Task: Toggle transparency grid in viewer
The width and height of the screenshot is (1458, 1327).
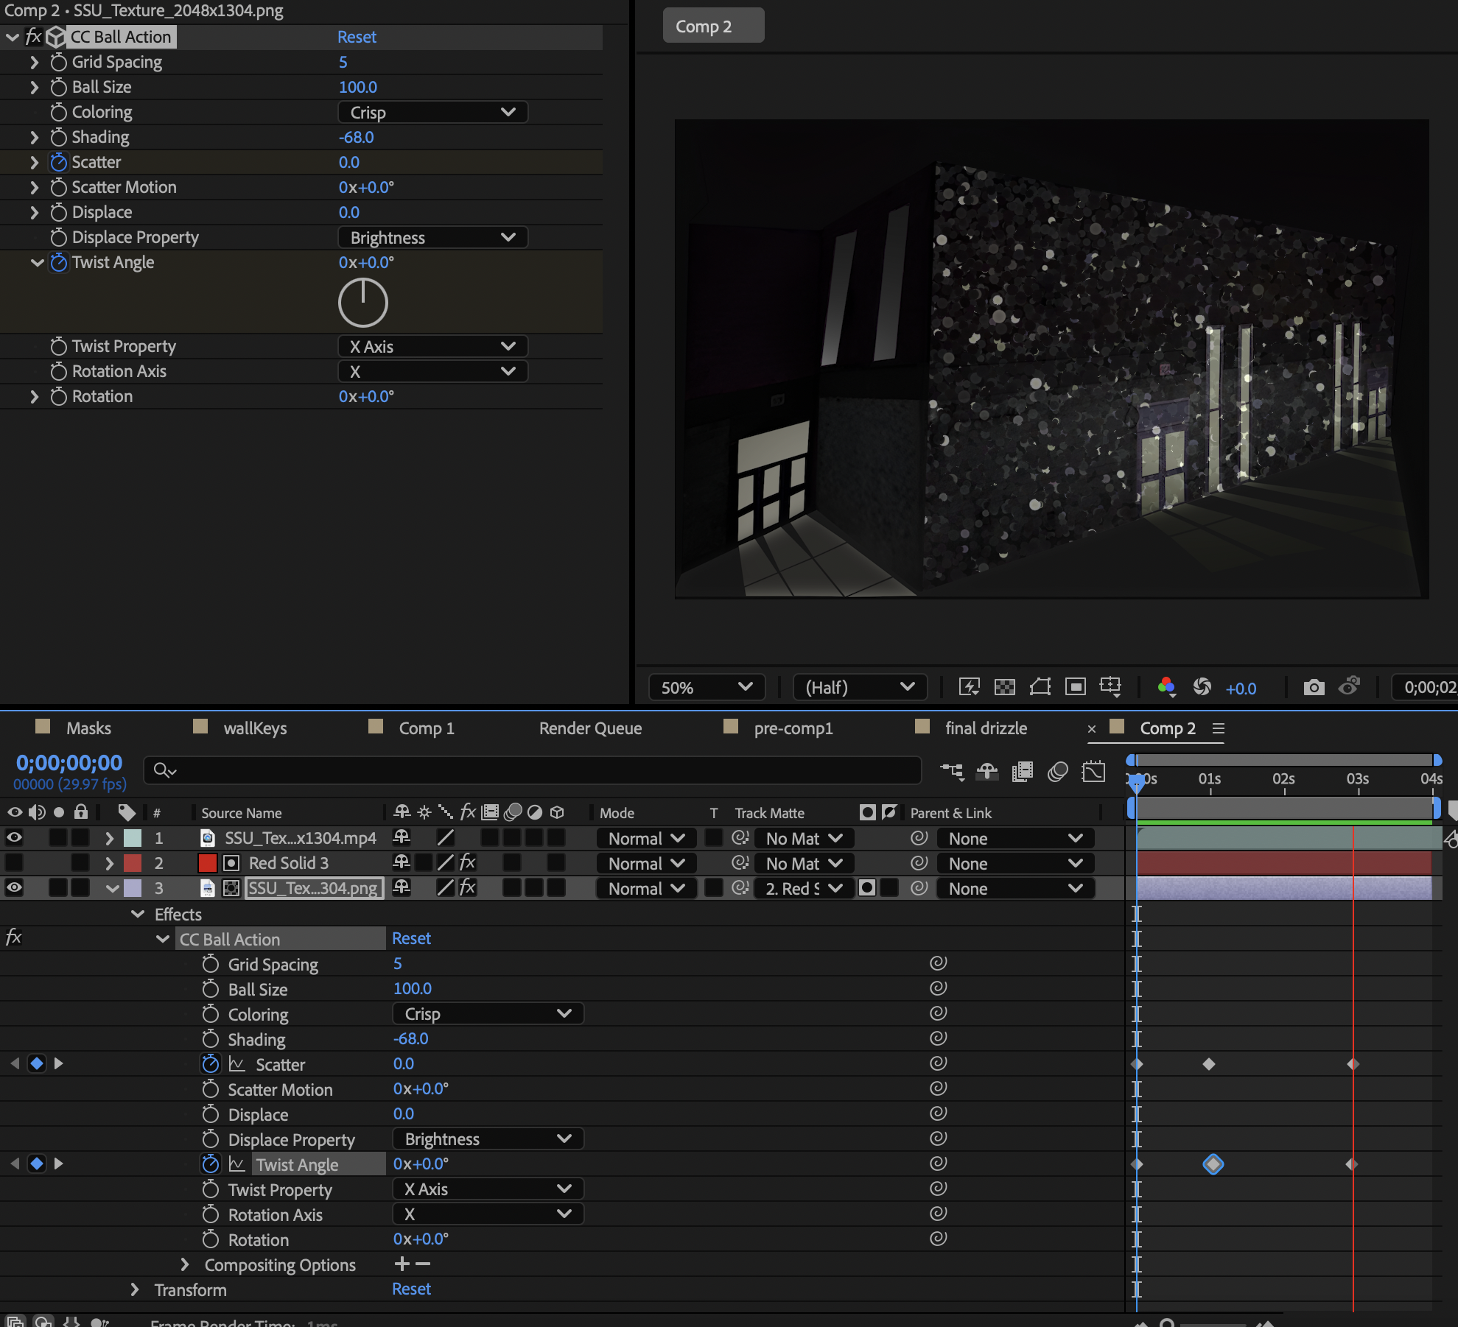Action: 1004,687
